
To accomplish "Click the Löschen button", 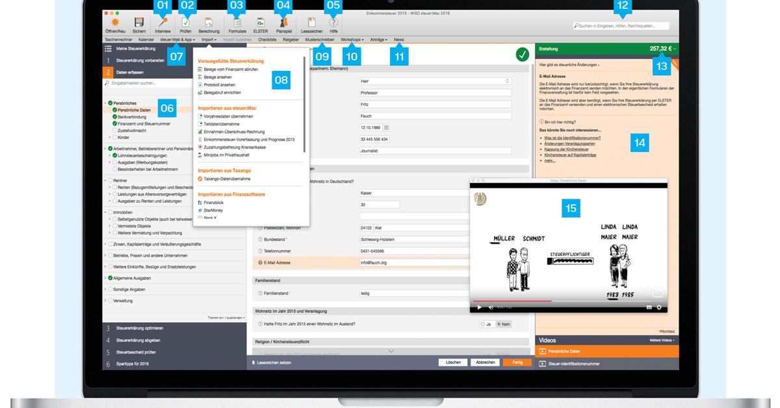I will [x=454, y=362].
